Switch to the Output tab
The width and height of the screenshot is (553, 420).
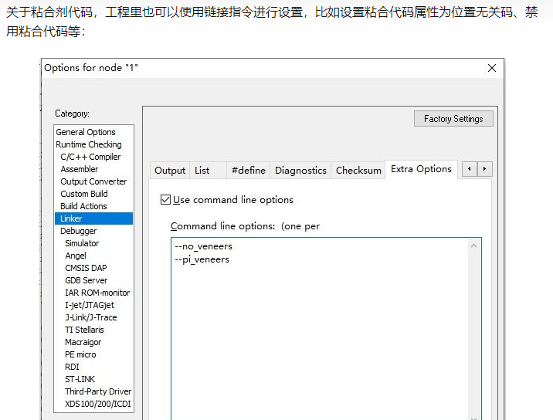tap(170, 171)
